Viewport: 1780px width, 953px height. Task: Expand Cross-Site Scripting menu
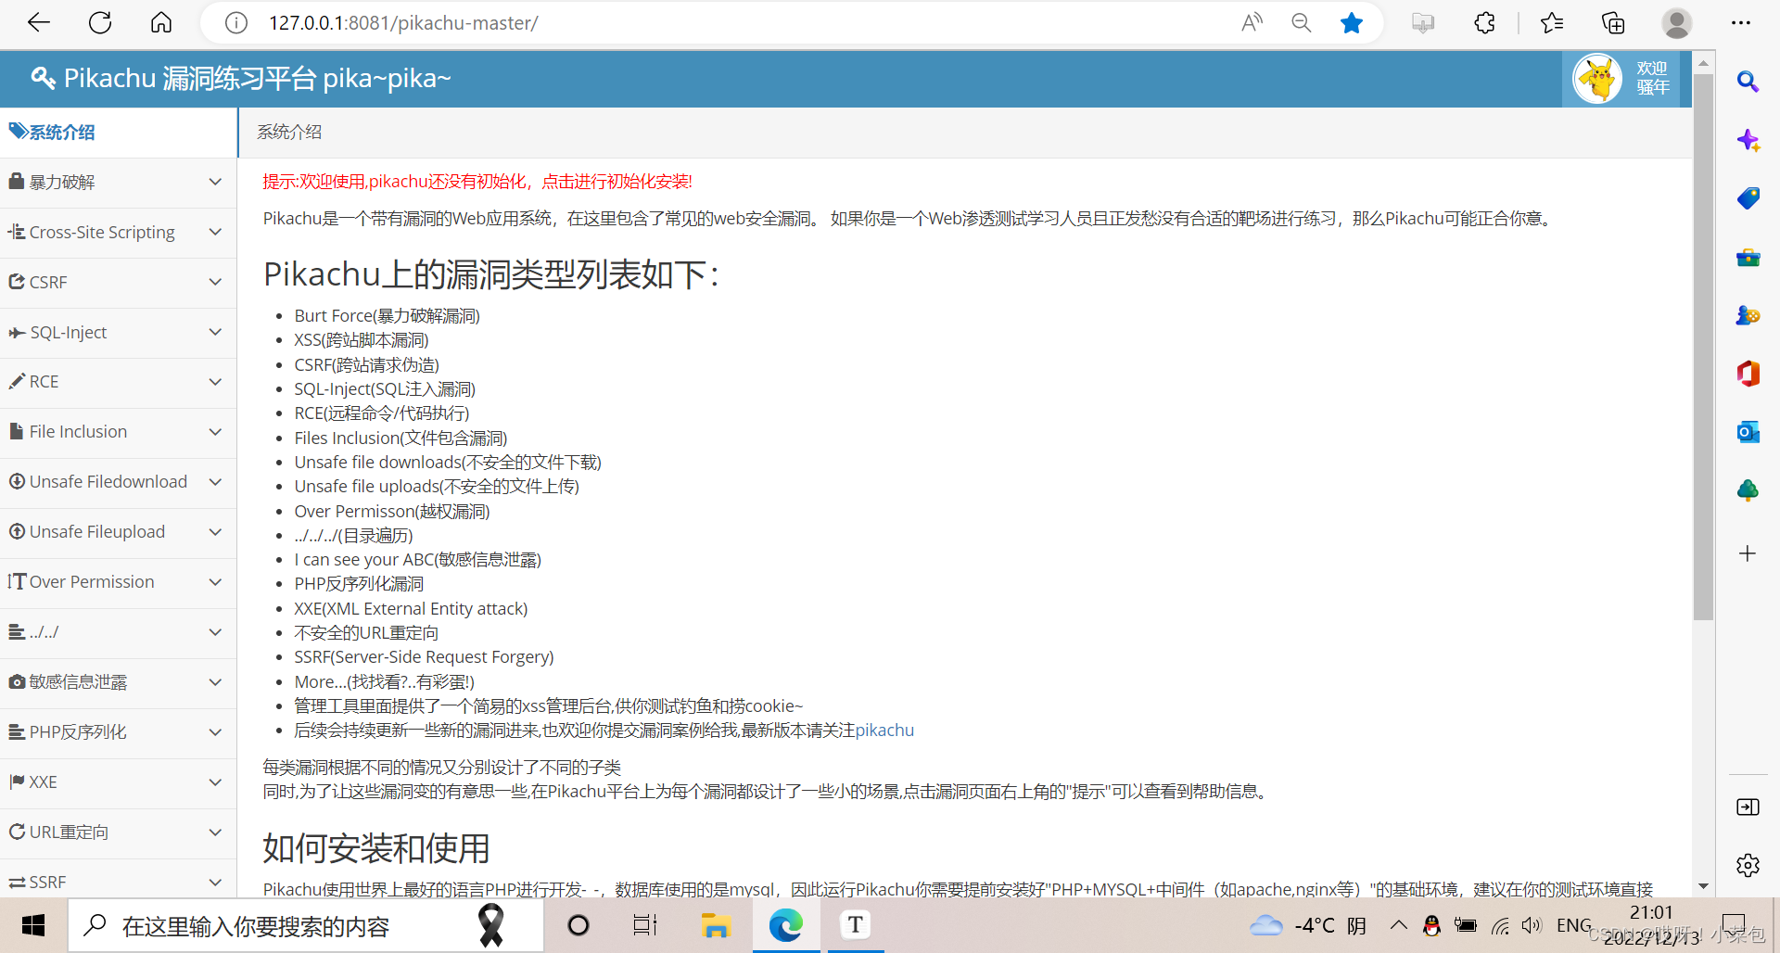click(x=118, y=233)
